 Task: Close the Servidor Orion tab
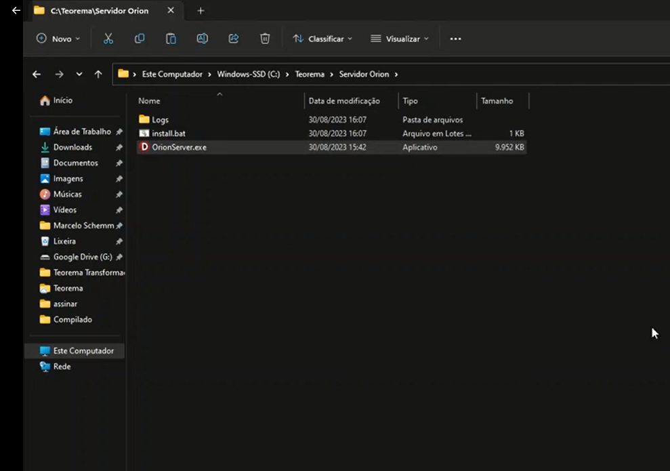click(x=171, y=10)
